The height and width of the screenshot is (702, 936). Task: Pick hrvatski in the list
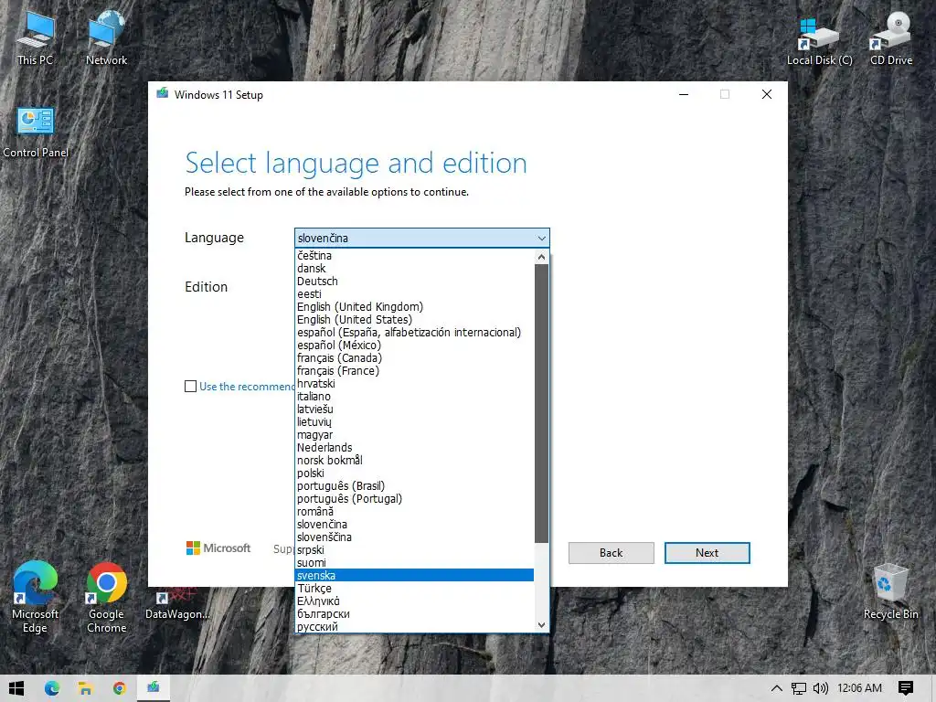(415, 384)
